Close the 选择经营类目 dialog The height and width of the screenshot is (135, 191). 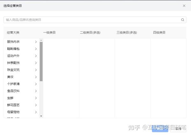184,6
